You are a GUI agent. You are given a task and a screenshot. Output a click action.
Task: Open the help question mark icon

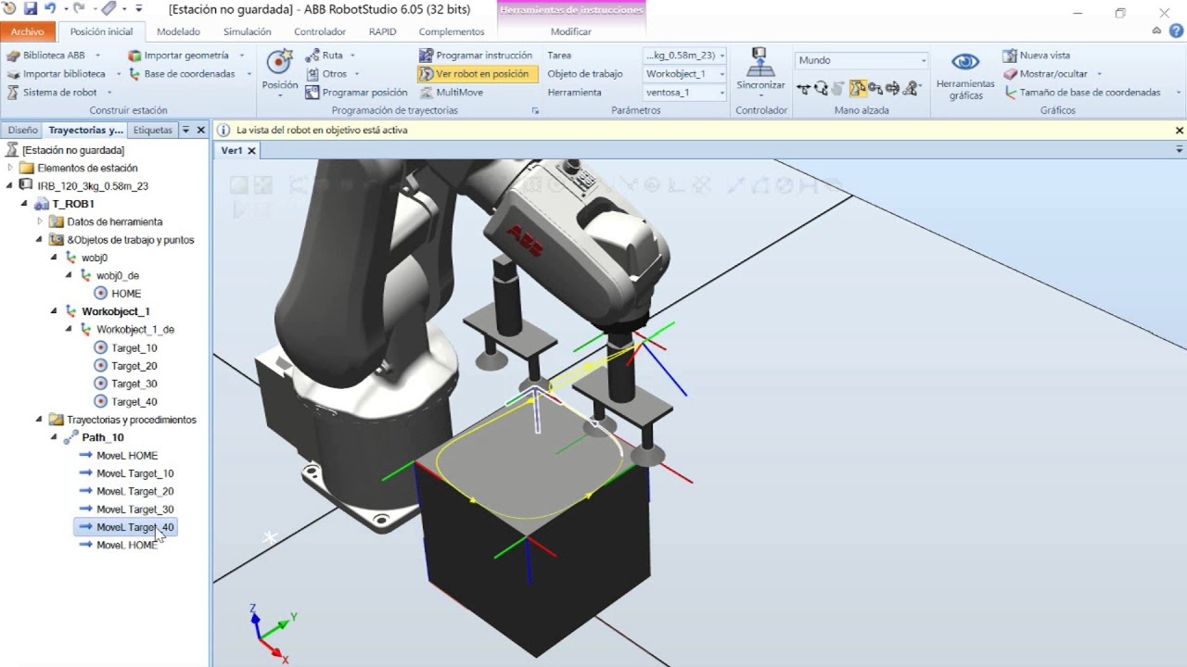[x=1175, y=31]
